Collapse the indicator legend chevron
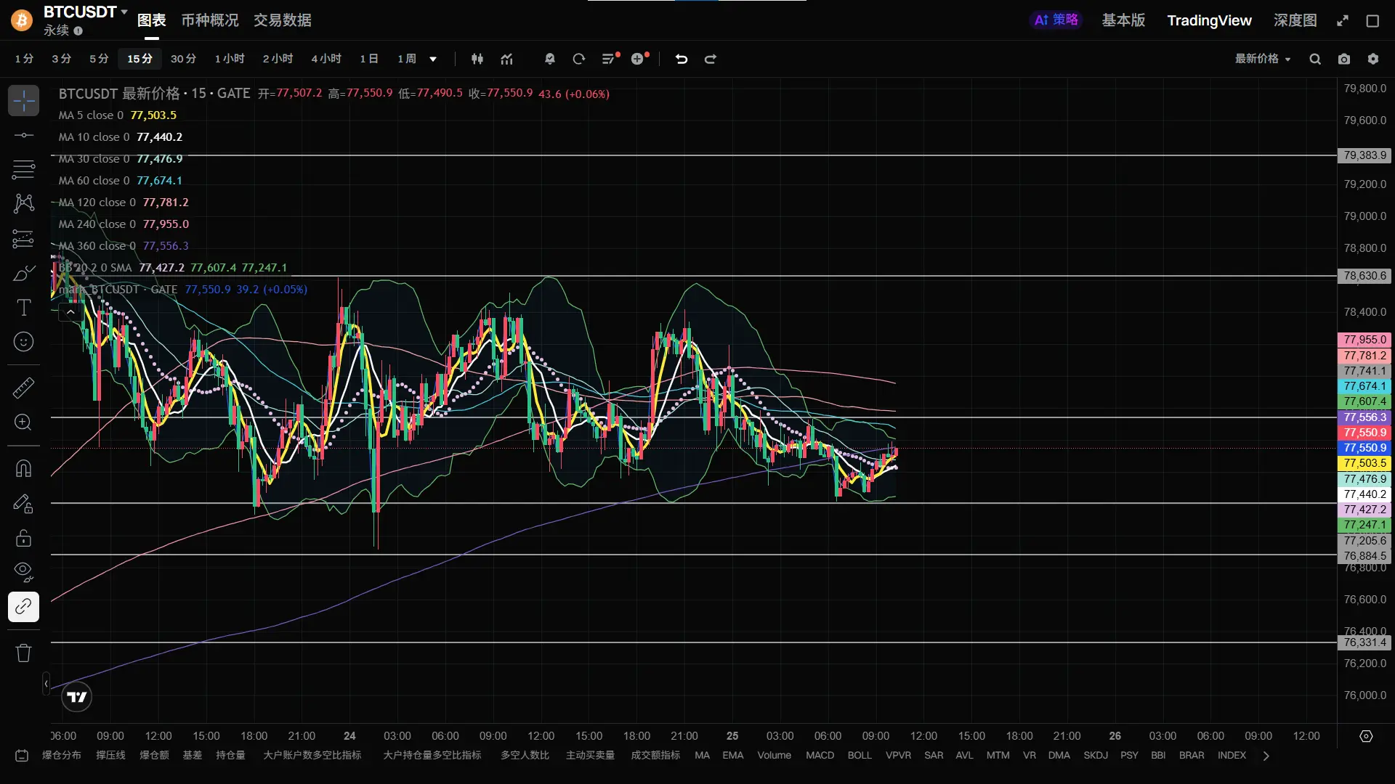Viewport: 1395px width, 784px height. tap(70, 312)
